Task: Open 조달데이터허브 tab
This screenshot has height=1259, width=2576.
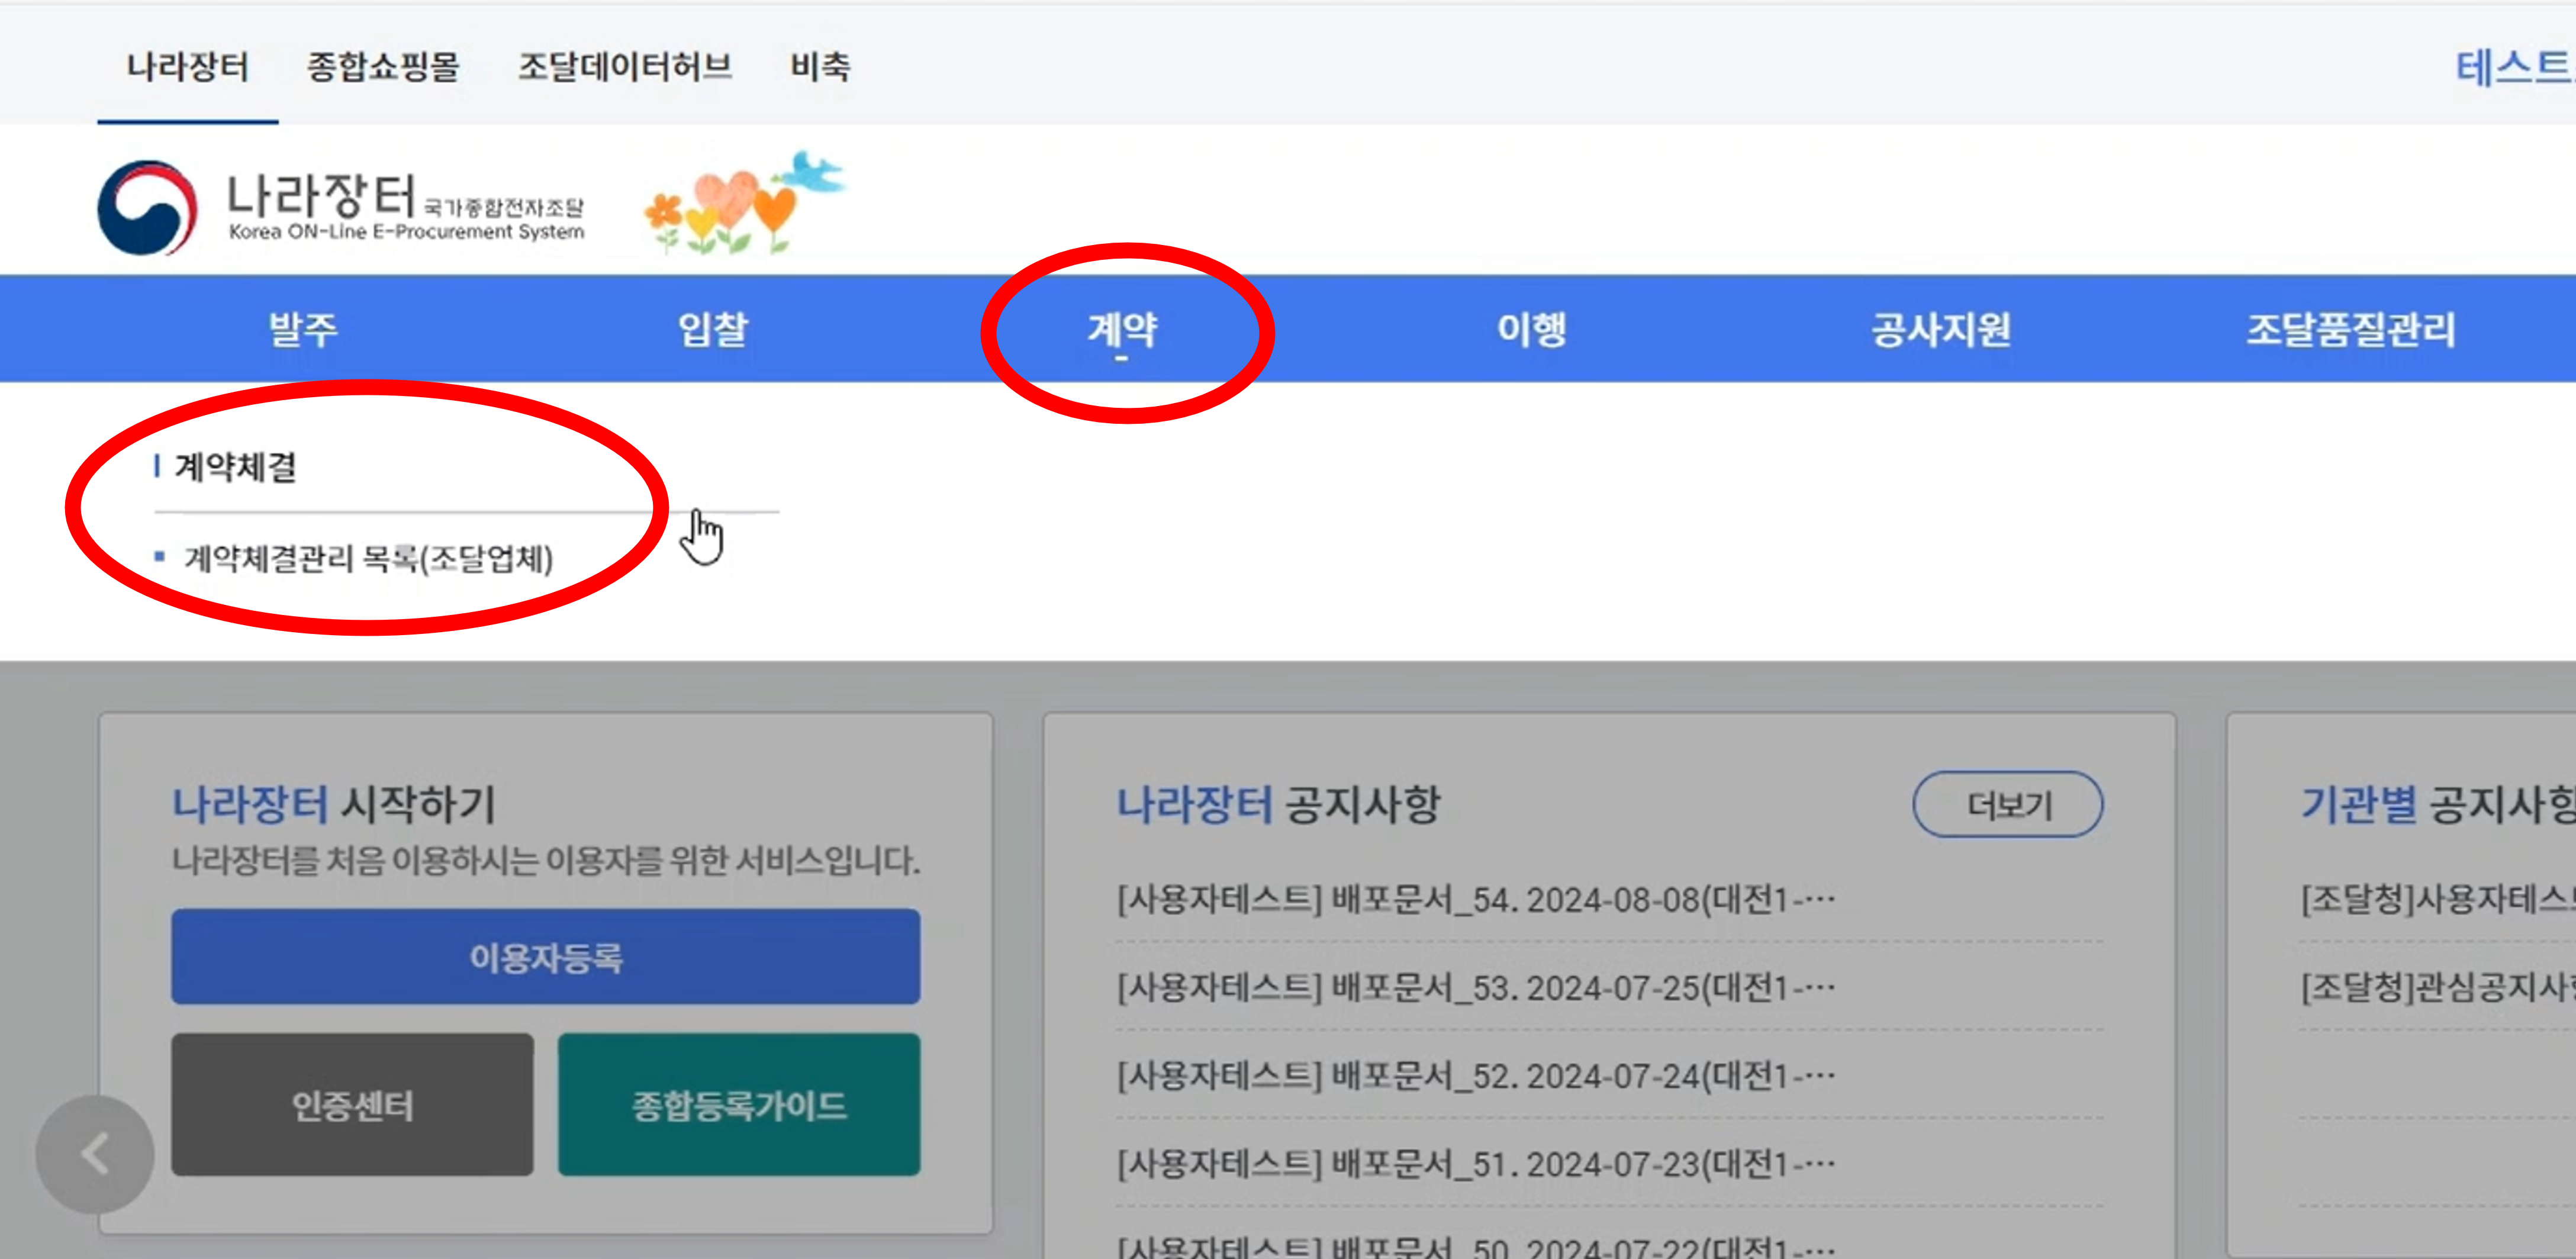Action: [x=625, y=67]
